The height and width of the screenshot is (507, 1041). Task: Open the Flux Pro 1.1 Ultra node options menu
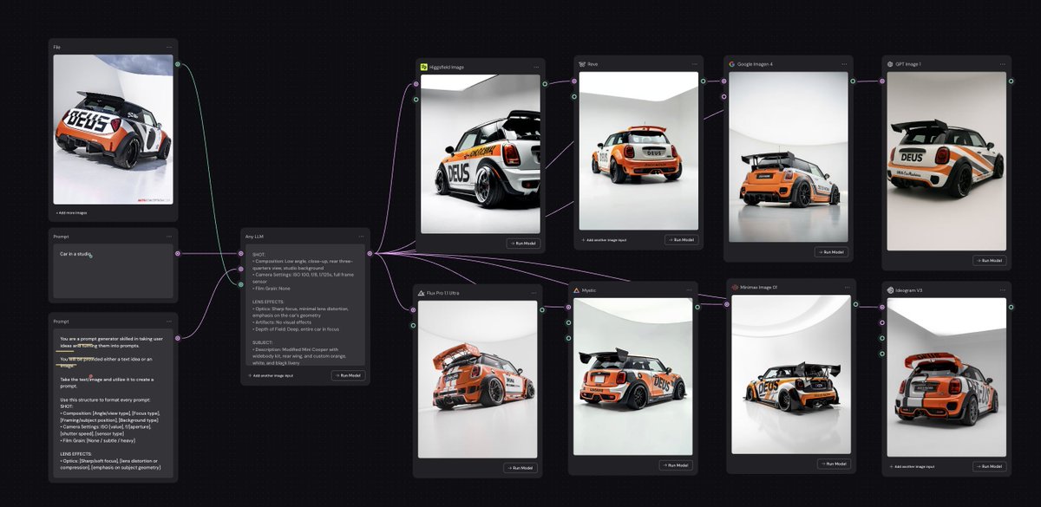[534, 293]
